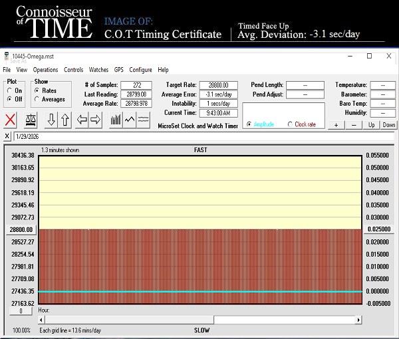Click the Target Rate field
The height and width of the screenshot is (339, 399).
click(219, 85)
